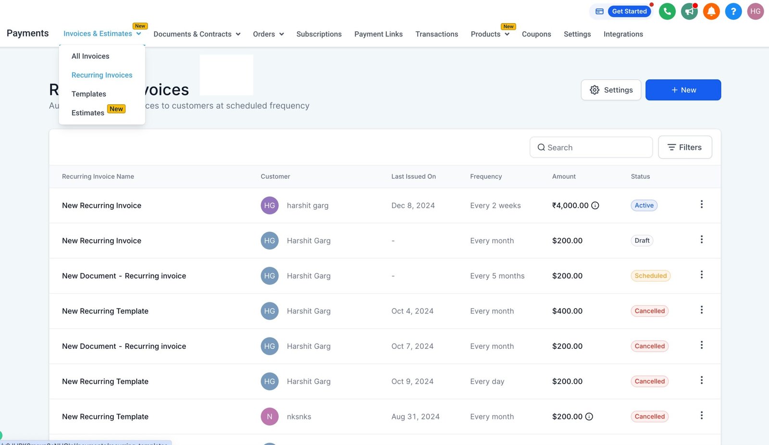The height and width of the screenshot is (445, 769).
Task: Click the blue help question mark icon
Action: click(733, 11)
